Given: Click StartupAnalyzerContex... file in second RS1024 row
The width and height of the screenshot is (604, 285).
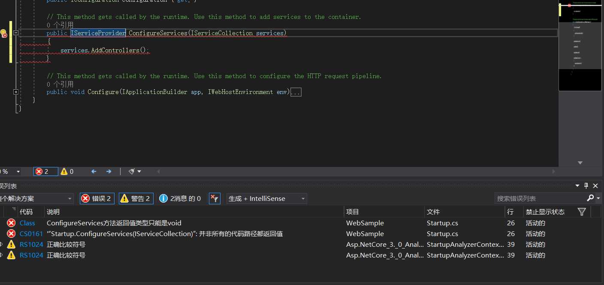Looking at the screenshot, I should tap(465, 255).
